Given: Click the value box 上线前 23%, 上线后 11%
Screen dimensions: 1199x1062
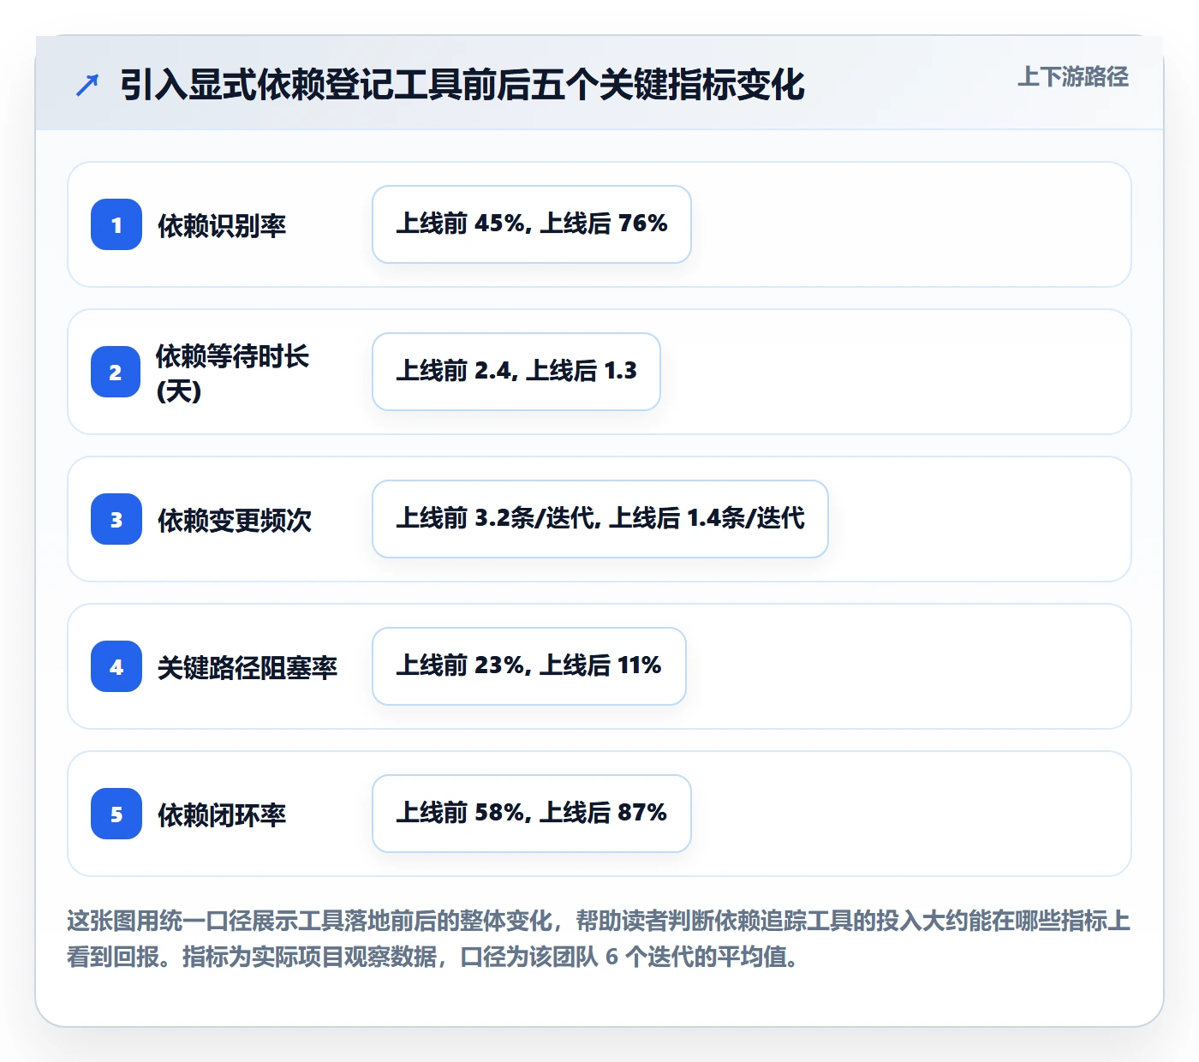Looking at the screenshot, I should 529,666.
